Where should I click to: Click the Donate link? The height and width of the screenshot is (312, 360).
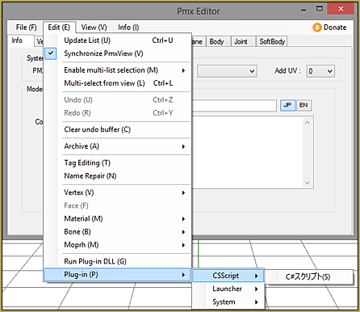click(335, 27)
